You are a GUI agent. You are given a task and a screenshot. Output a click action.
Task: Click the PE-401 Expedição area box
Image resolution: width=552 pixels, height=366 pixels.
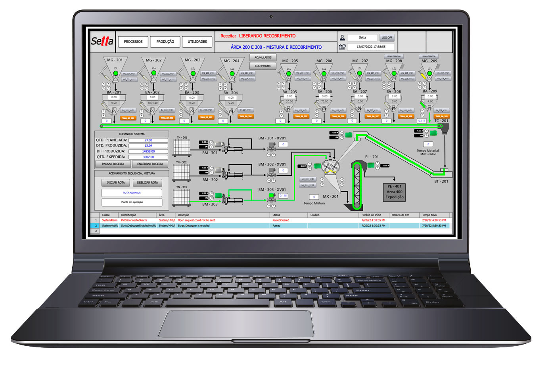coord(394,192)
